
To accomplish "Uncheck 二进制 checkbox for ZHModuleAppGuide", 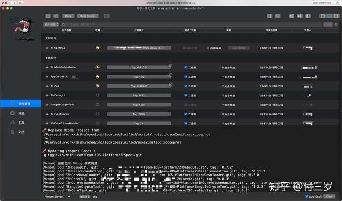I will click(186, 67).
